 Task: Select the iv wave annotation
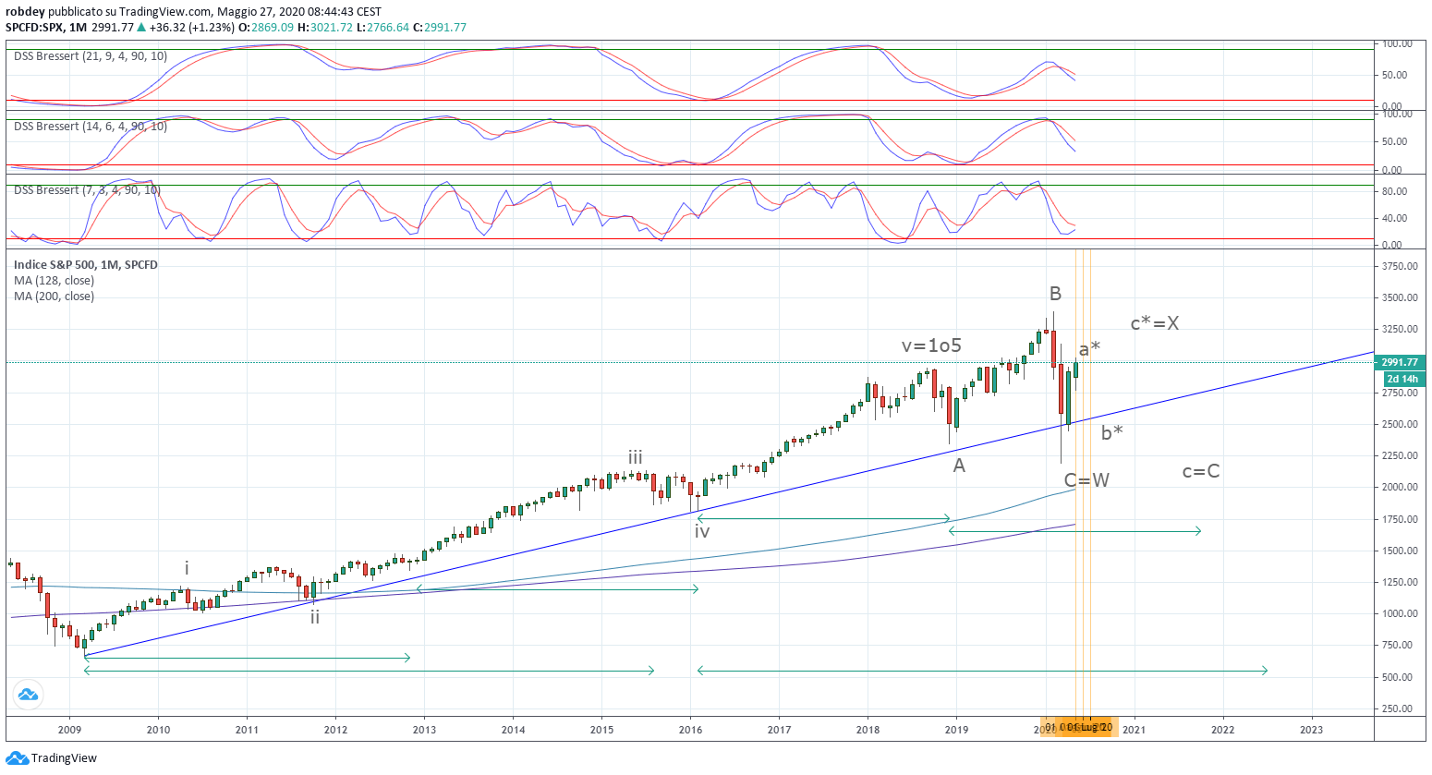[x=702, y=531]
